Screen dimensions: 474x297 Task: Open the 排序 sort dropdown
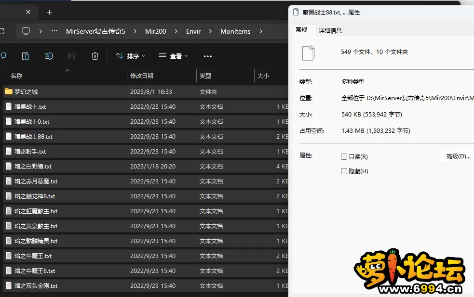click(130, 56)
